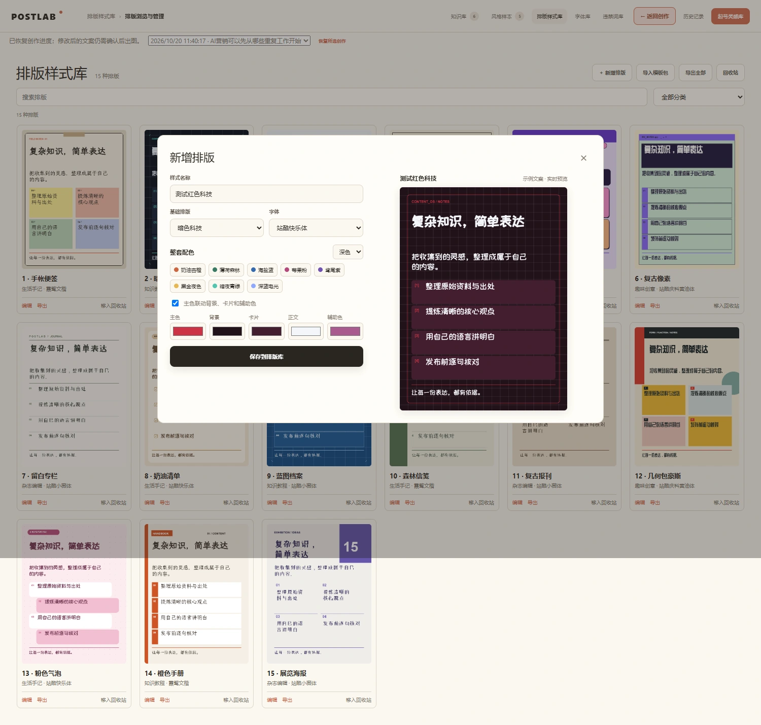Select the 排版样式库 tab in the top navigation
The height and width of the screenshot is (725, 761).
point(549,16)
